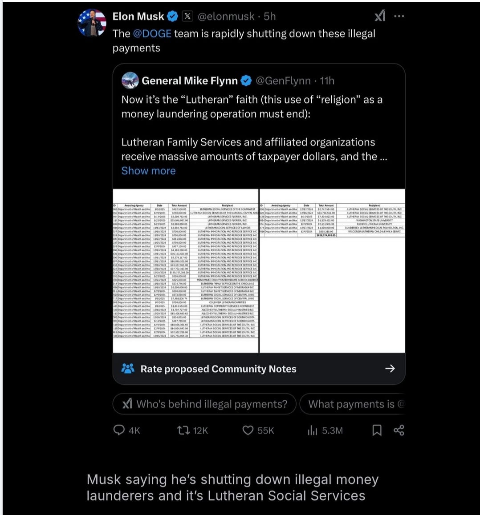480x515 pixels.
Task: Open the share icon on the post
Action: click(x=399, y=431)
